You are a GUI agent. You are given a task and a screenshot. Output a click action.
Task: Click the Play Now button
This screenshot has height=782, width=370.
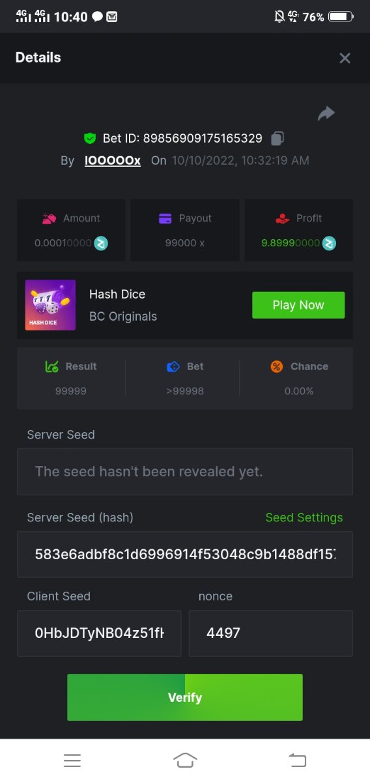(298, 305)
